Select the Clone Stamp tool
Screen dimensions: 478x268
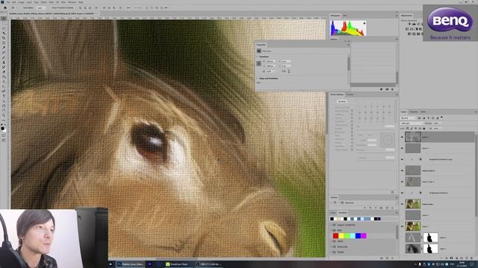click(4, 63)
